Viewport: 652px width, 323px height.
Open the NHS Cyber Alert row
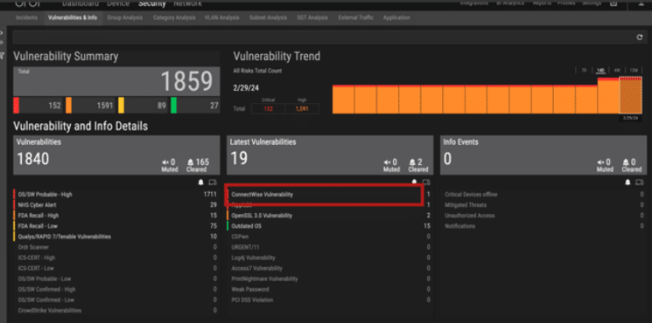click(116, 205)
